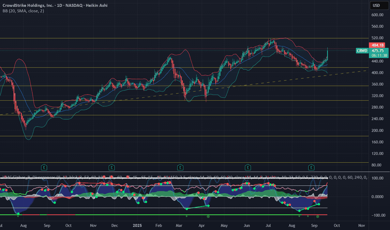Click the Dec label on the time axis
390x230 pixels.
click(113, 225)
